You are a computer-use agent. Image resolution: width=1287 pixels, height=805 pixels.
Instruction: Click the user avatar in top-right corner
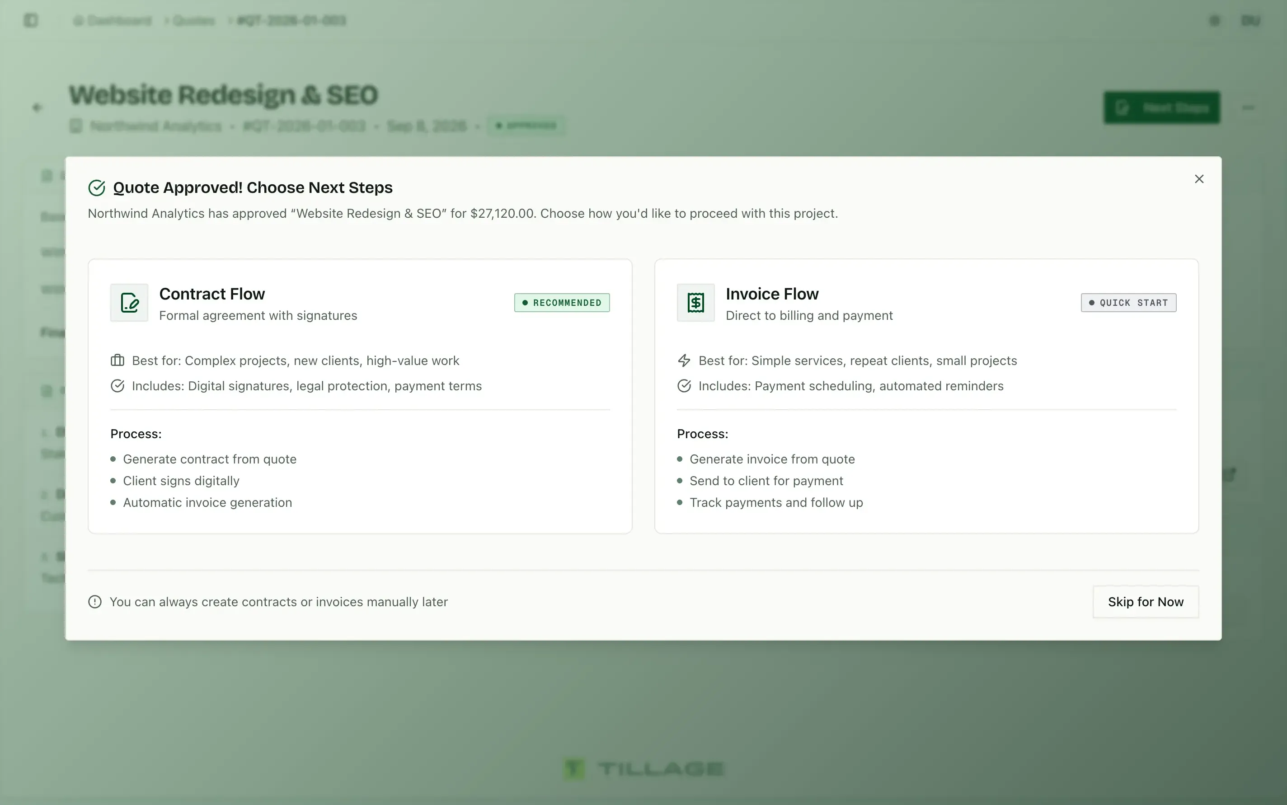(1250, 20)
